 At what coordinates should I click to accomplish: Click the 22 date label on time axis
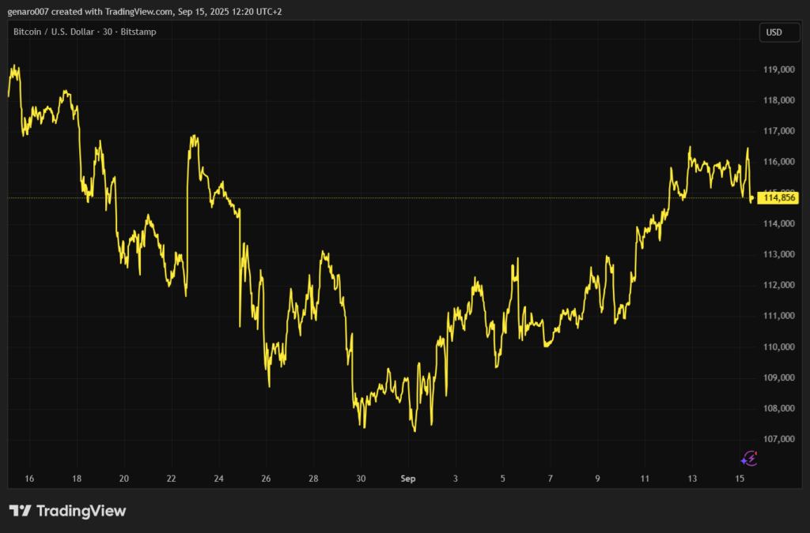[x=172, y=479]
